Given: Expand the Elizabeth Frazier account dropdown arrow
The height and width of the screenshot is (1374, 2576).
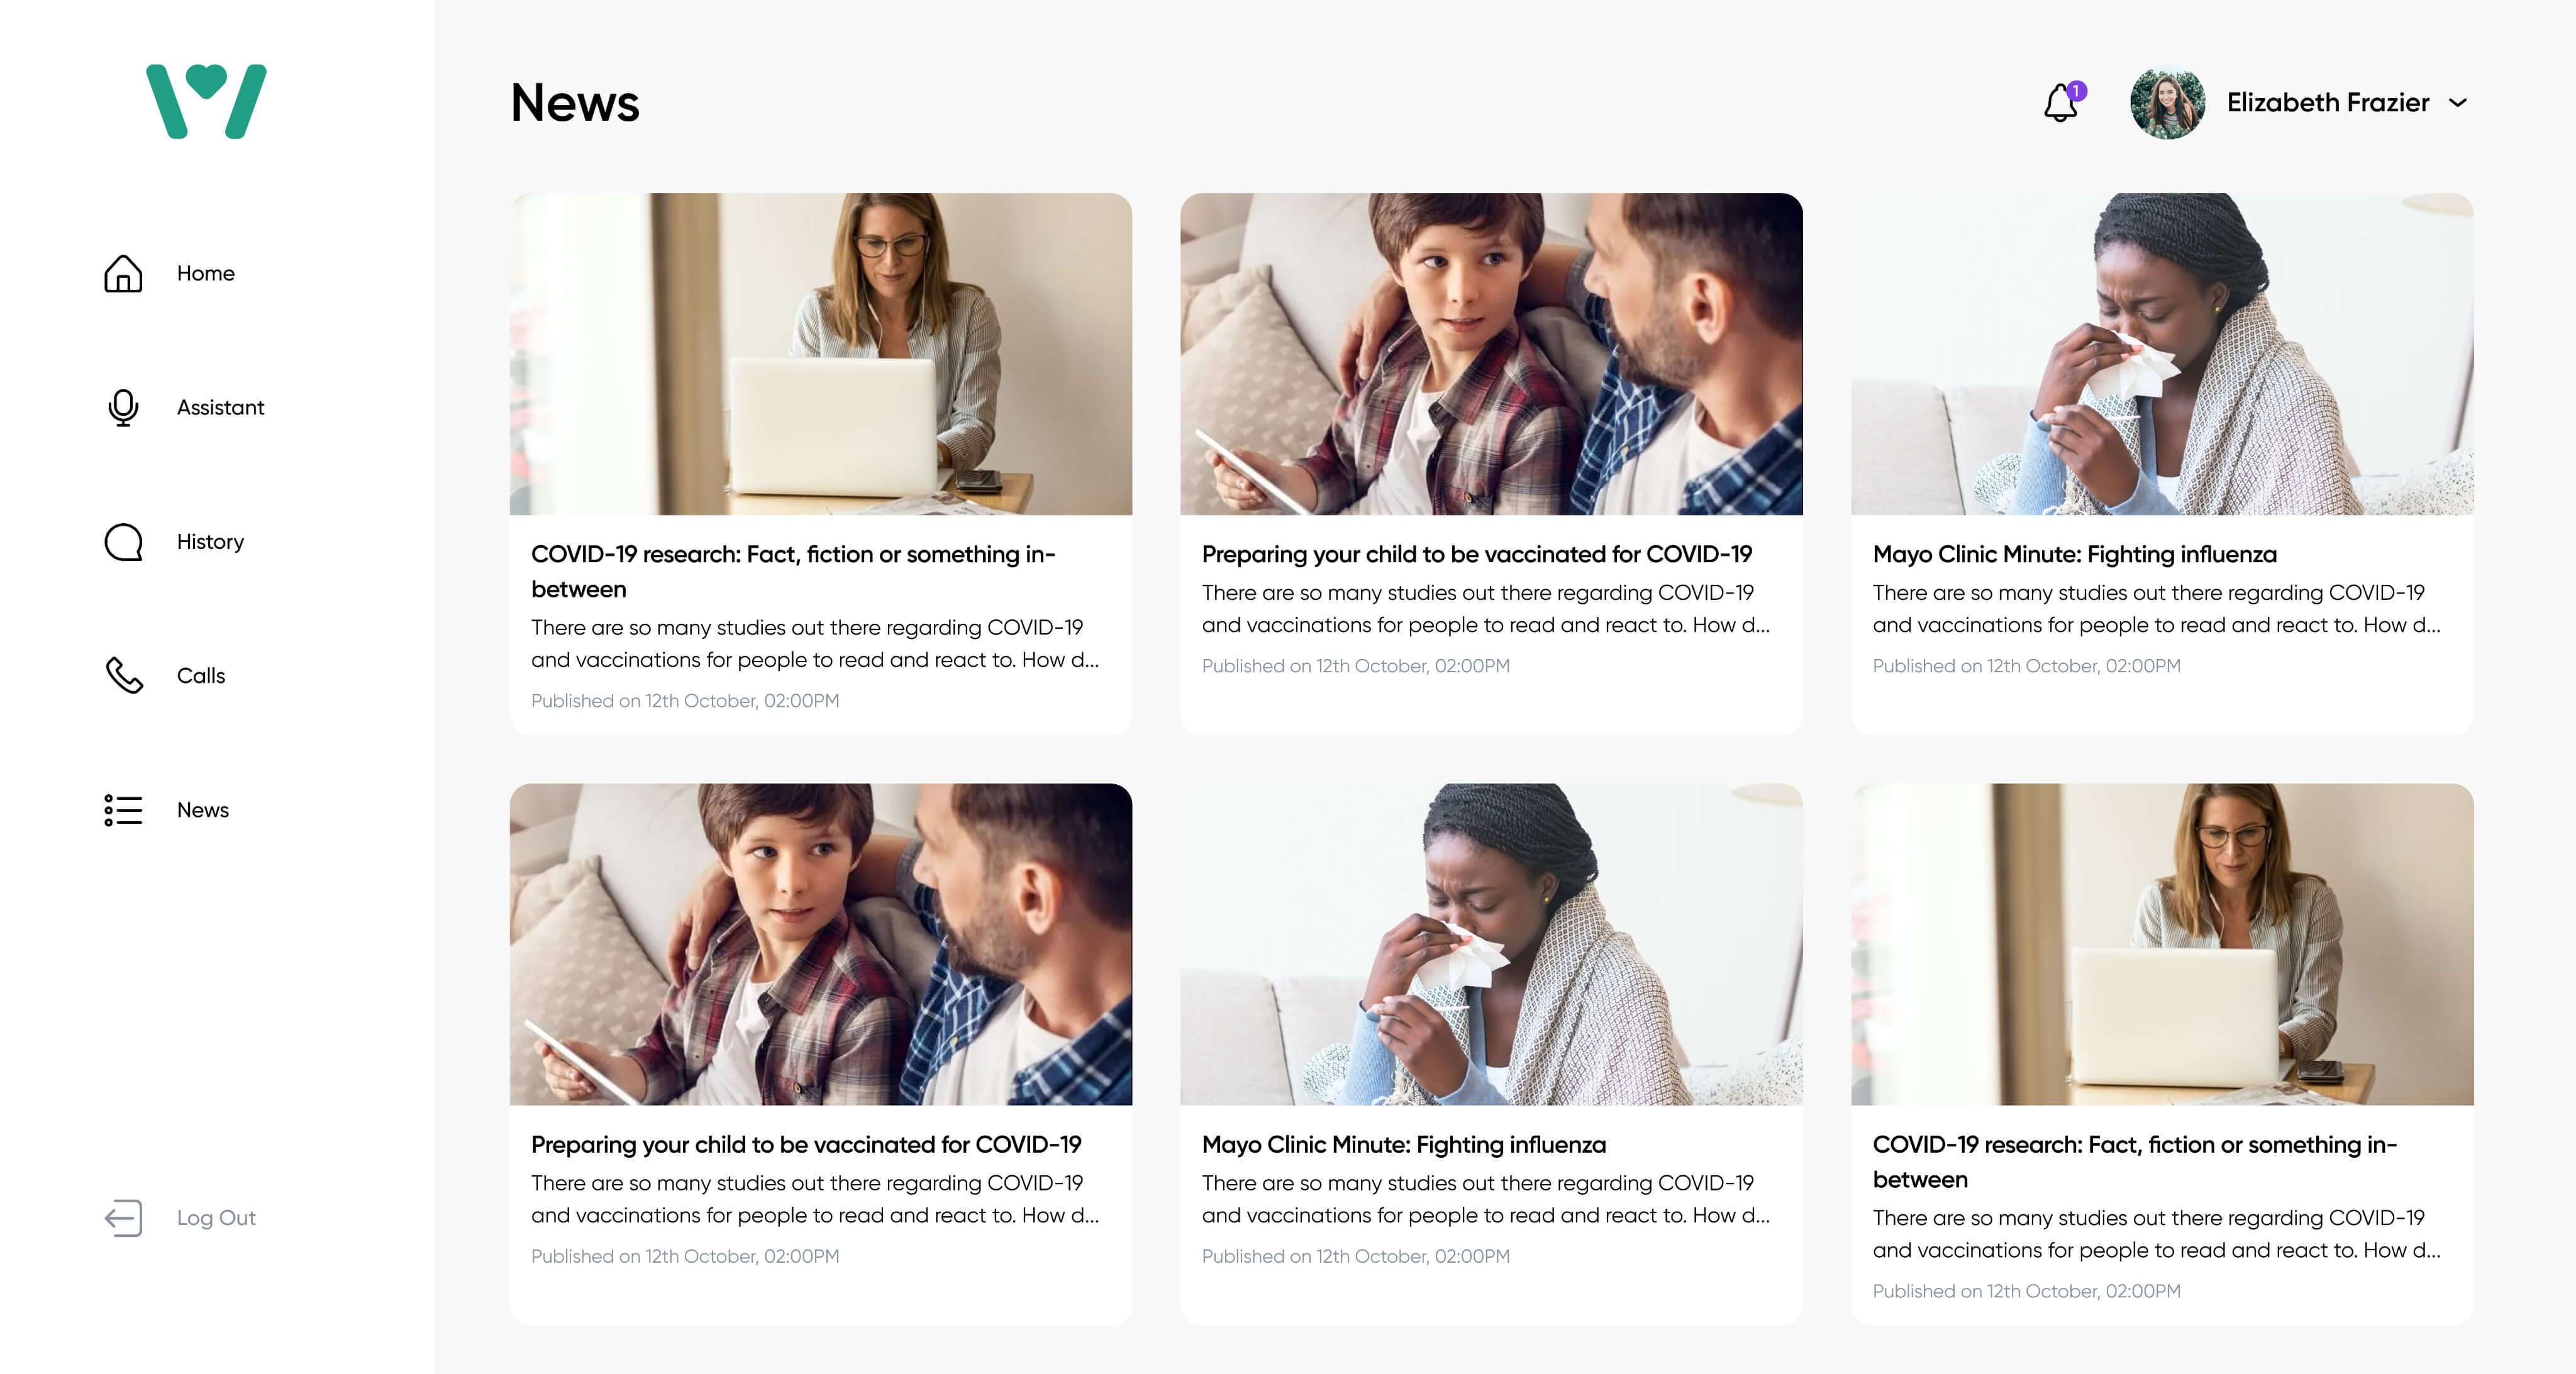Looking at the screenshot, I should pyautogui.click(x=2458, y=103).
